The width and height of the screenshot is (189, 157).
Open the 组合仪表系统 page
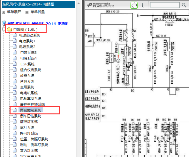[x=31, y=70]
